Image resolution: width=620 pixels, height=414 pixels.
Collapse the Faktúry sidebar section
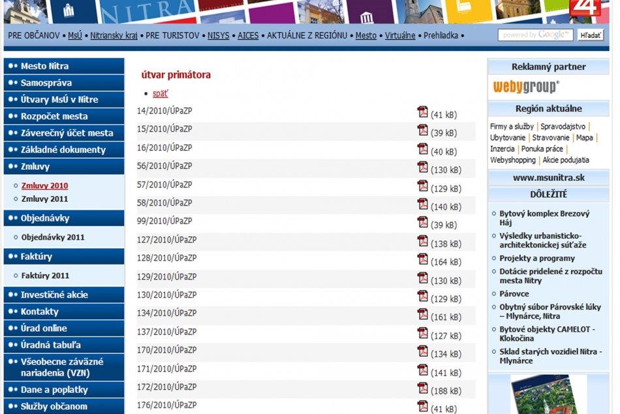point(63,257)
